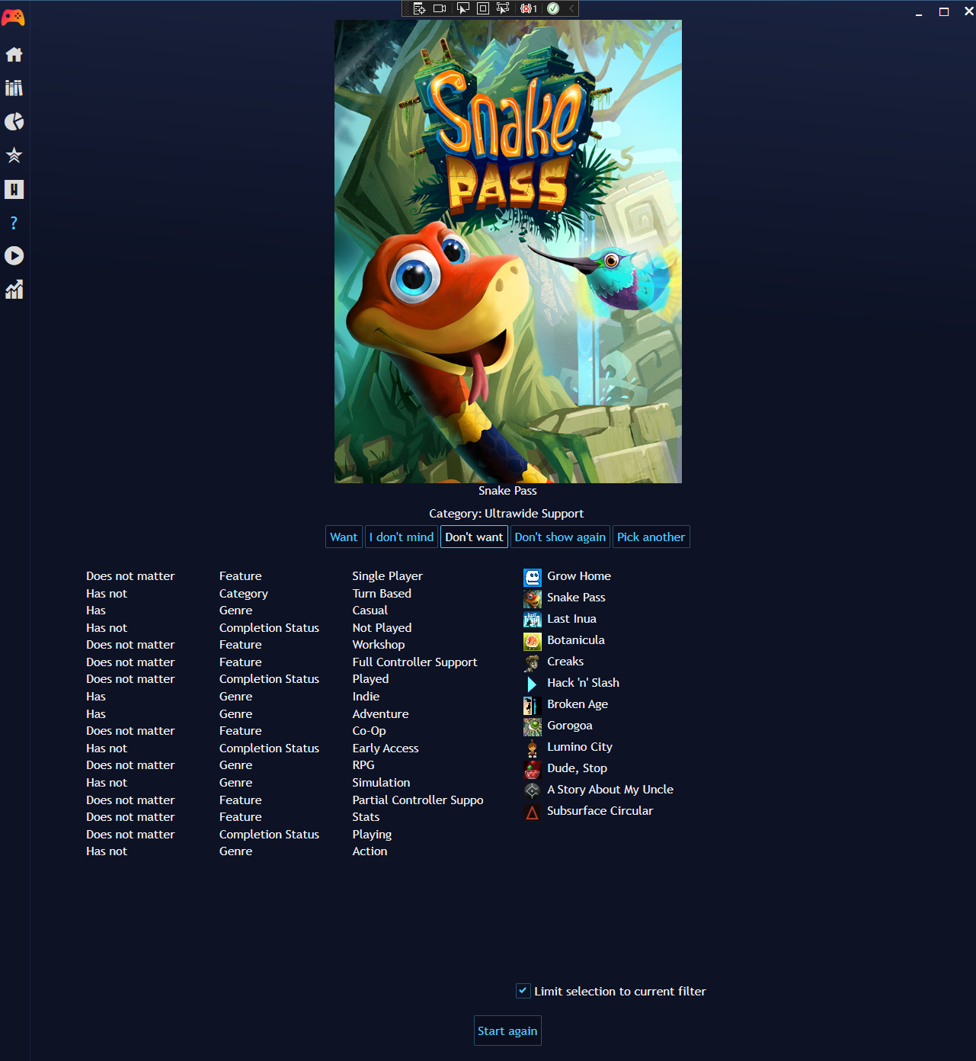Select Last Inua in the game list
Viewport: 976px width, 1061px height.
pyautogui.click(x=571, y=619)
